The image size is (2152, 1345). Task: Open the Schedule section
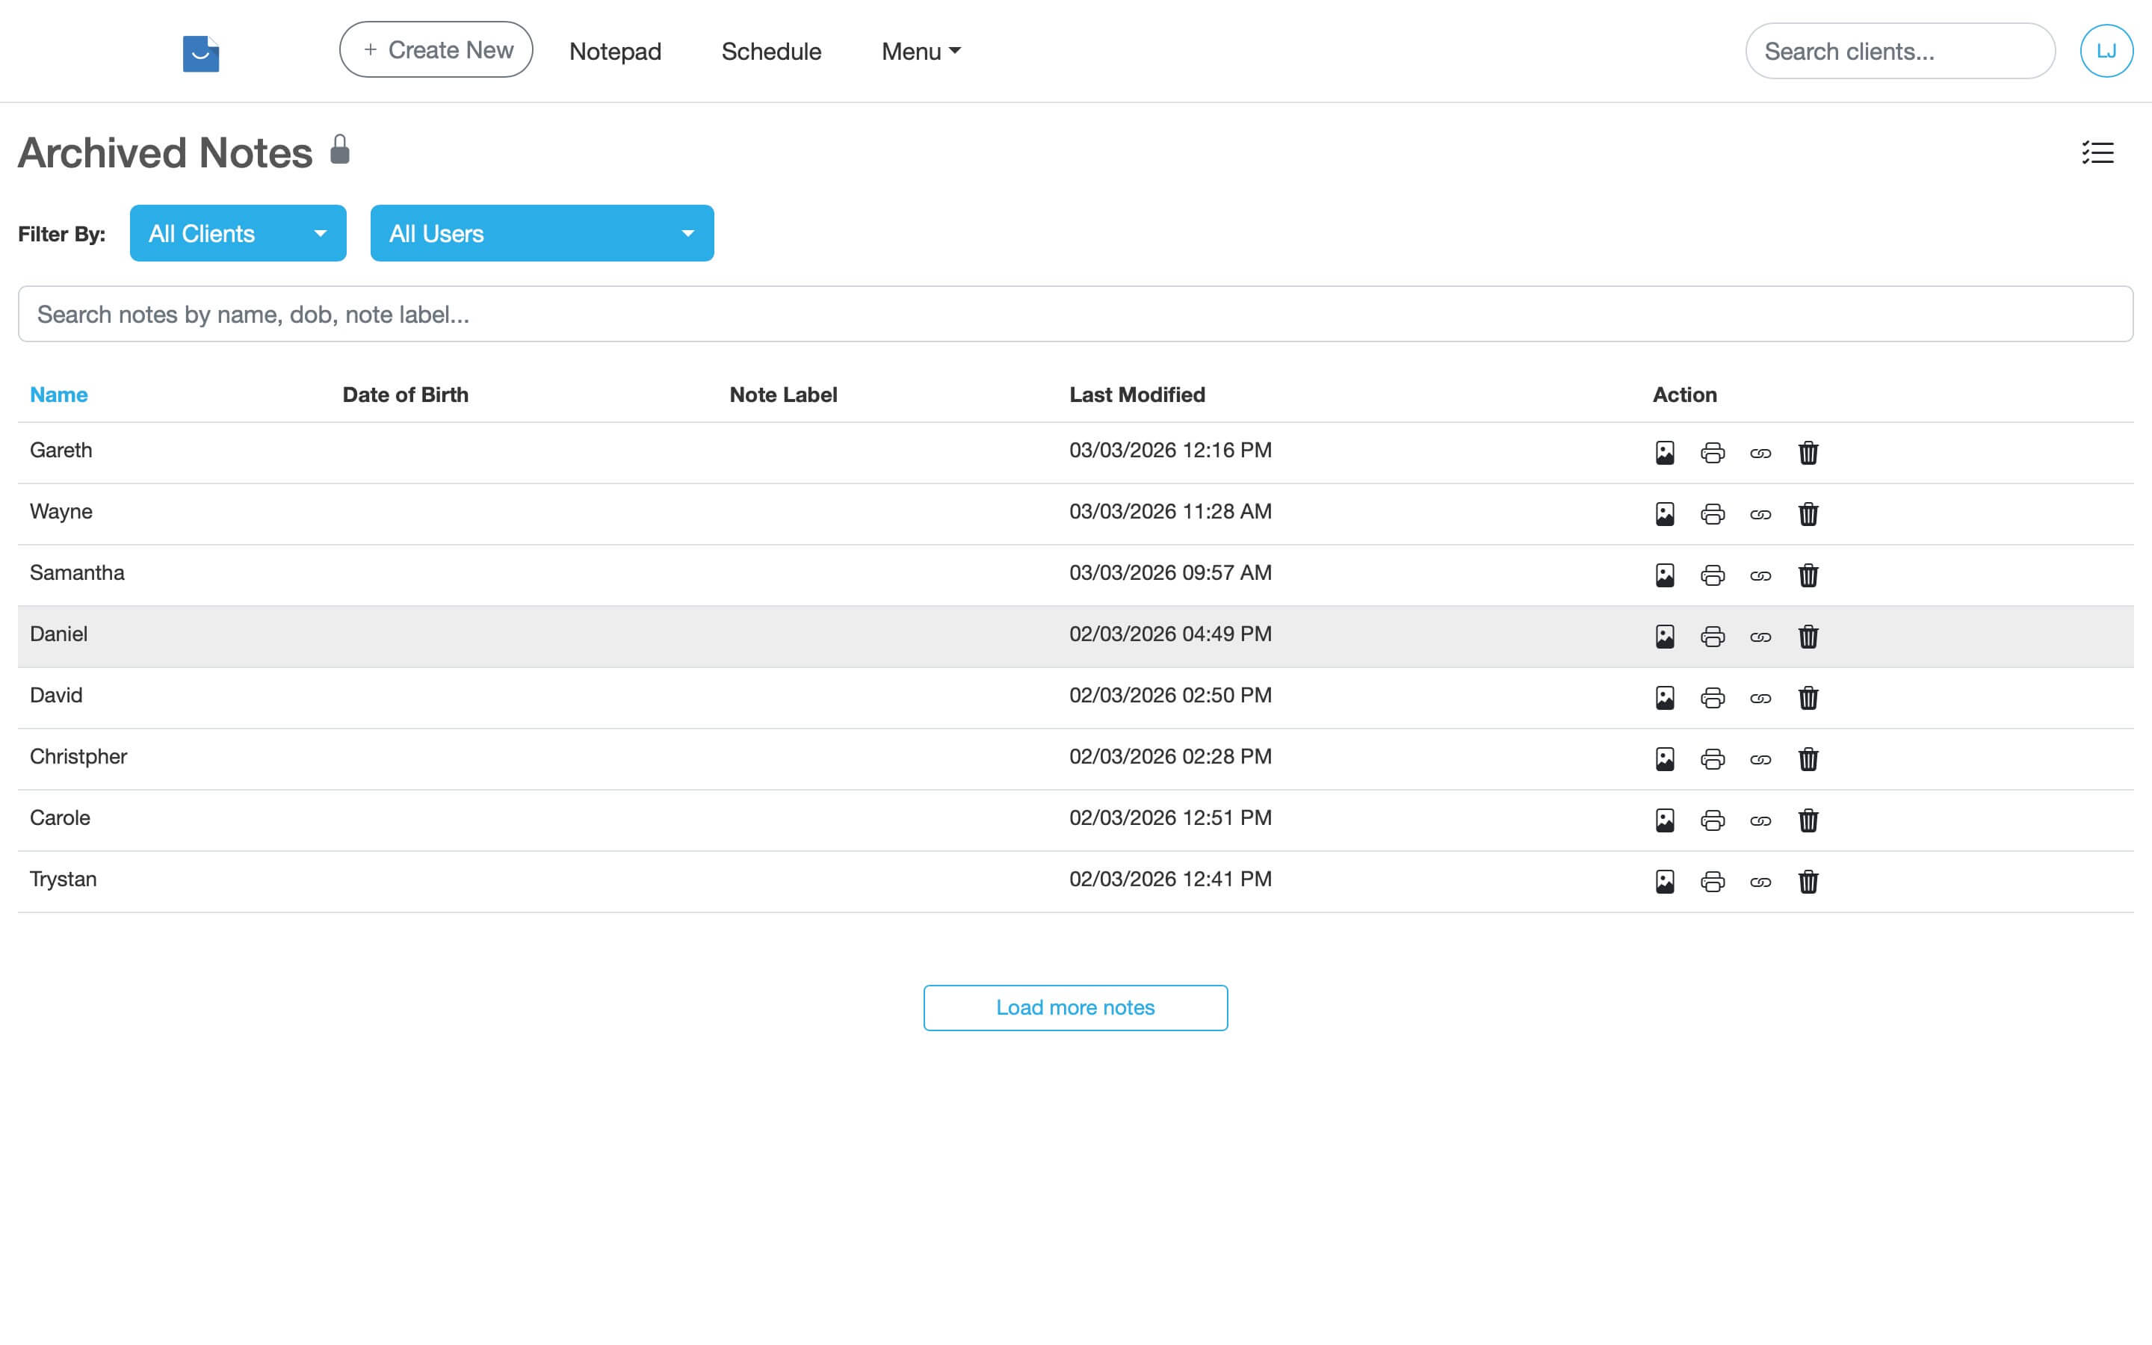771,51
